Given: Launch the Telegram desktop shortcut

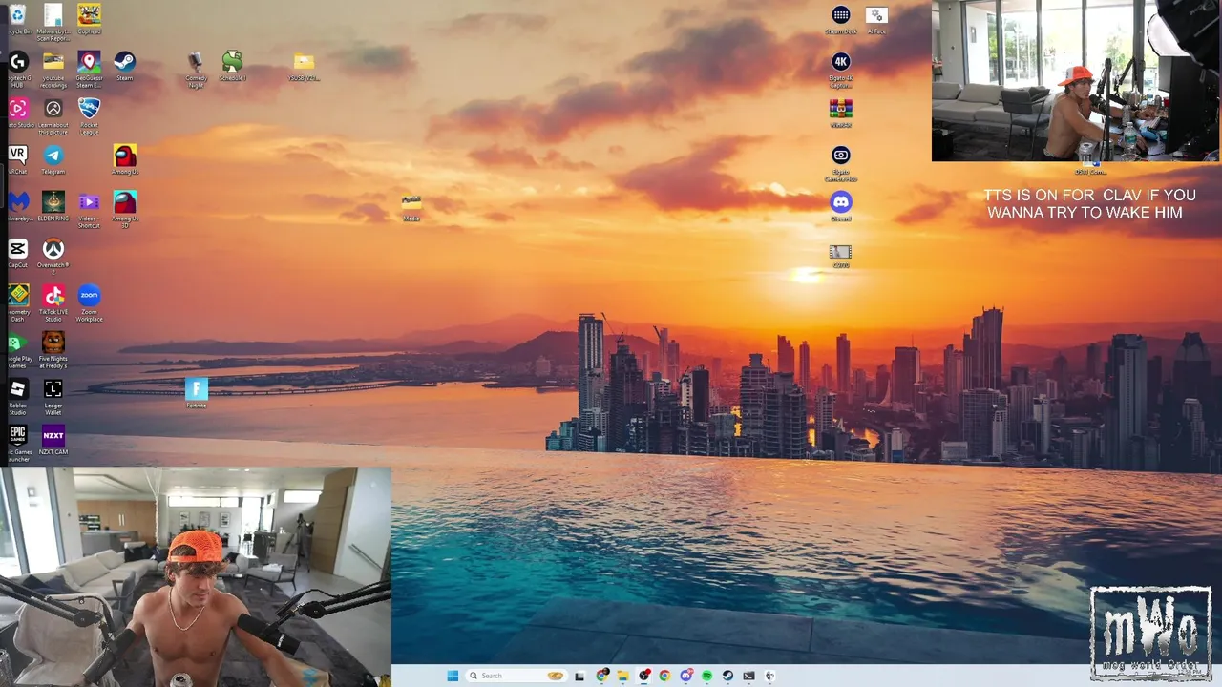Looking at the screenshot, I should (x=53, y=159).
